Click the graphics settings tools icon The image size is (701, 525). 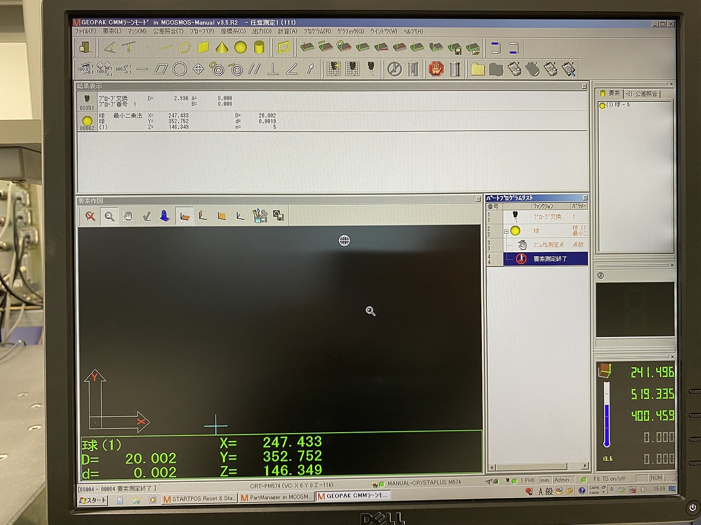point(260,216)
